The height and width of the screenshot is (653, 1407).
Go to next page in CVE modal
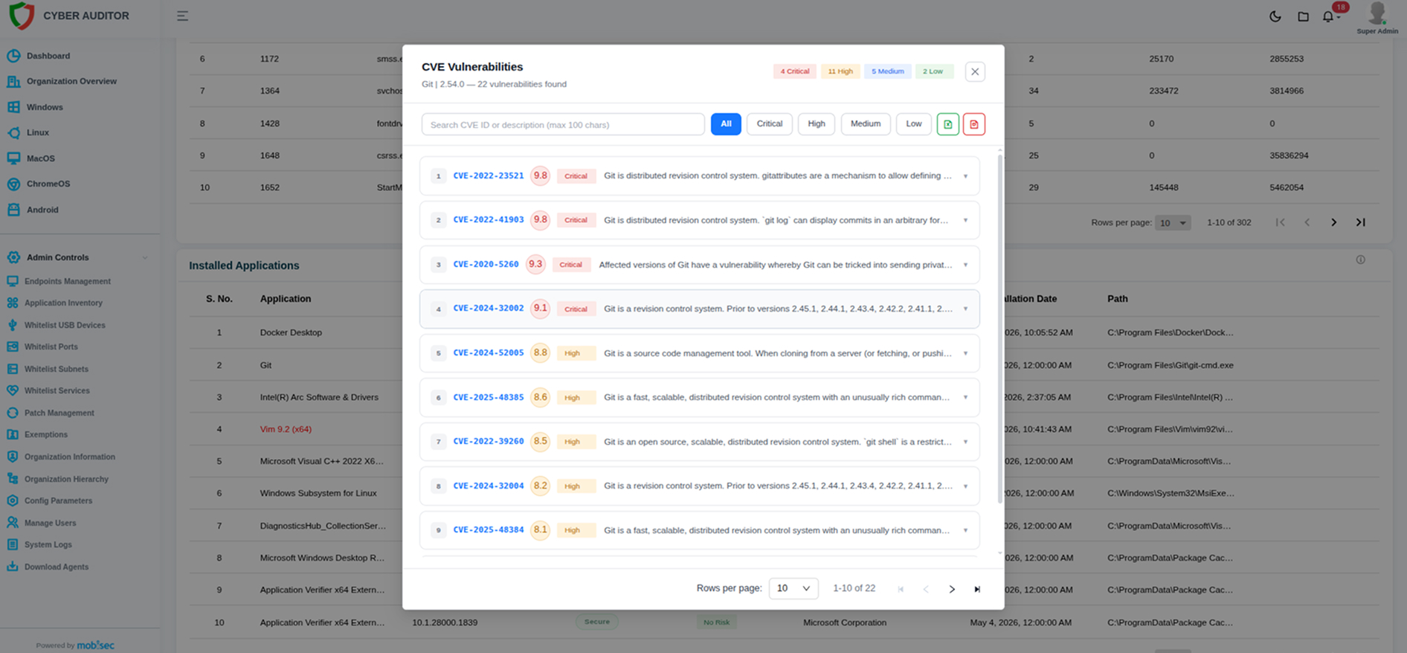pos(952,589)
